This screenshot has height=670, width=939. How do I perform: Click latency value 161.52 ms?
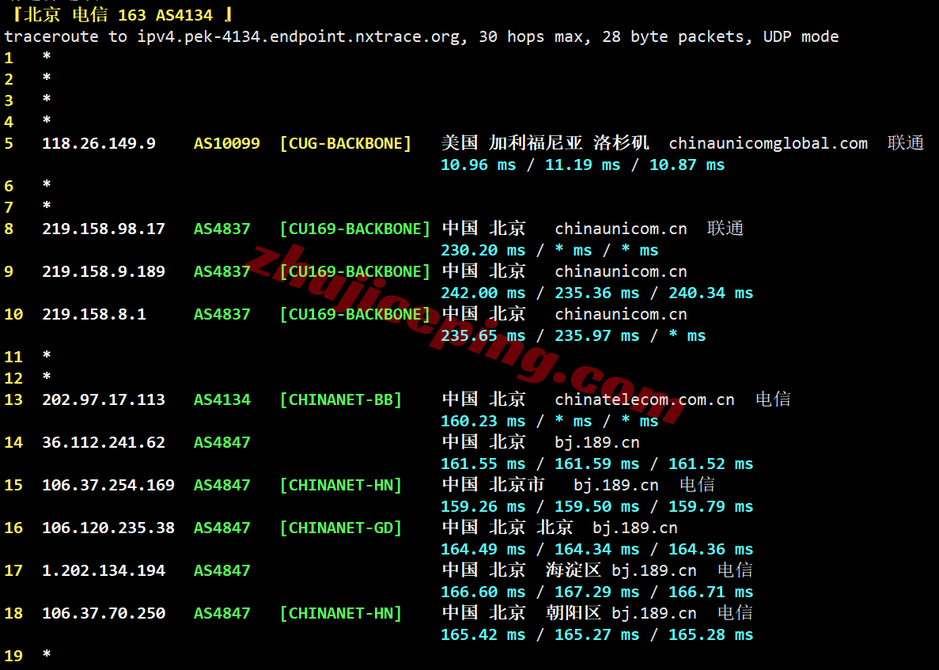point(711,464)
